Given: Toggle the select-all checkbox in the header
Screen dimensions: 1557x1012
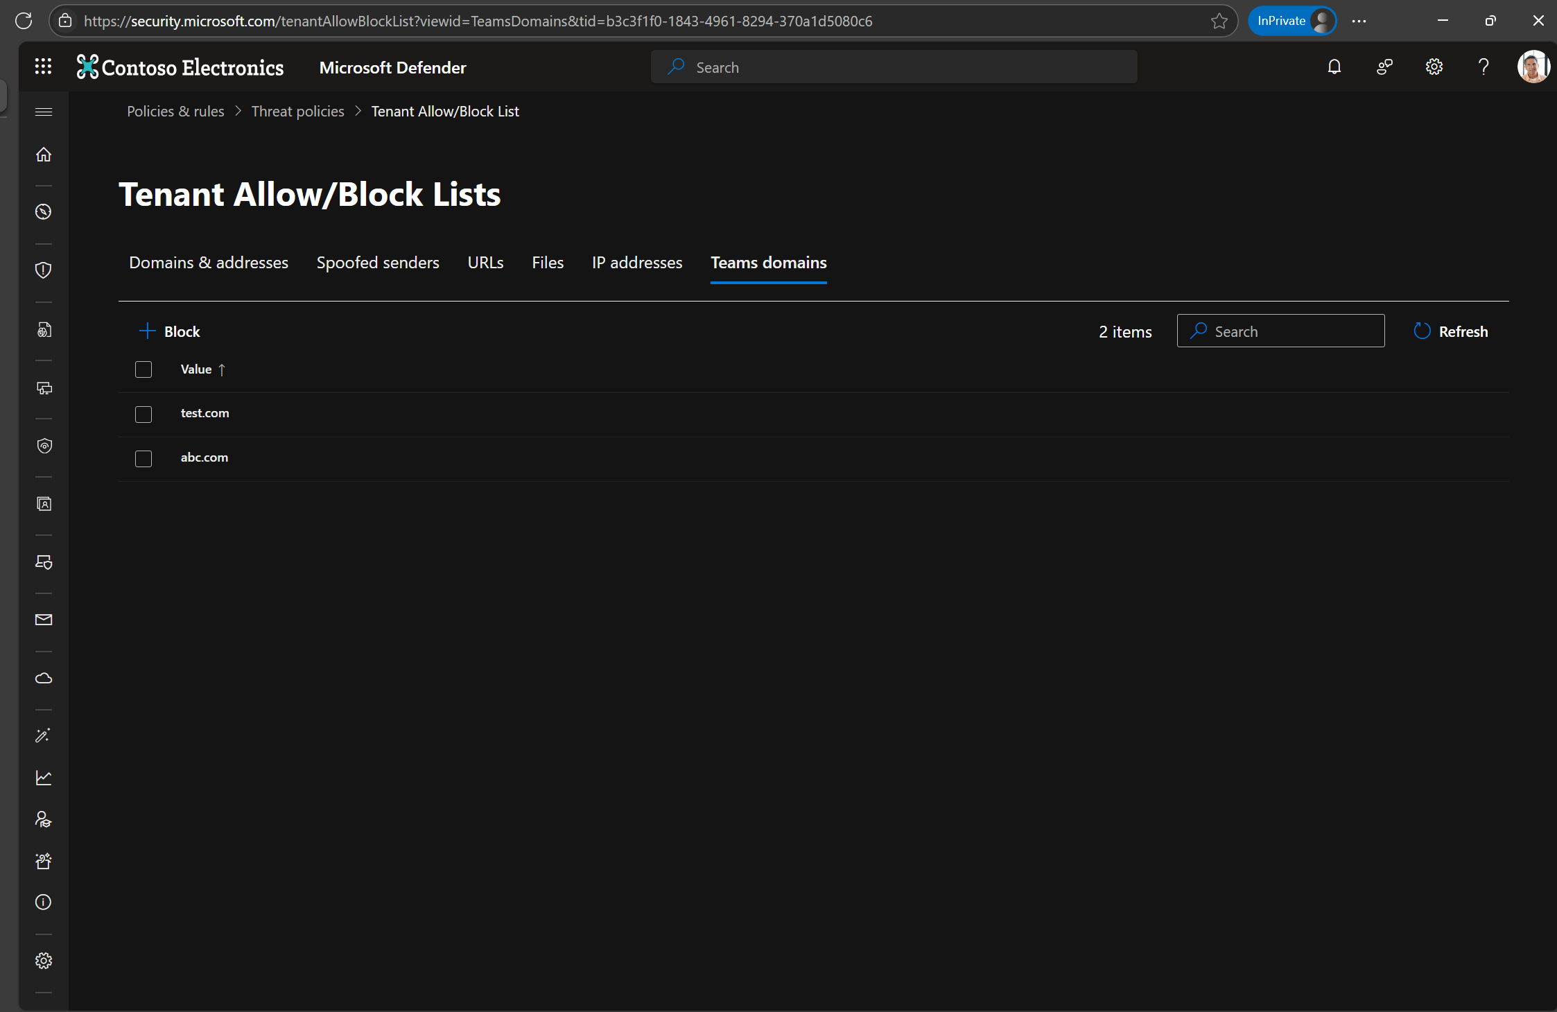Looking at the screenshot, I should tap(143, 369).
